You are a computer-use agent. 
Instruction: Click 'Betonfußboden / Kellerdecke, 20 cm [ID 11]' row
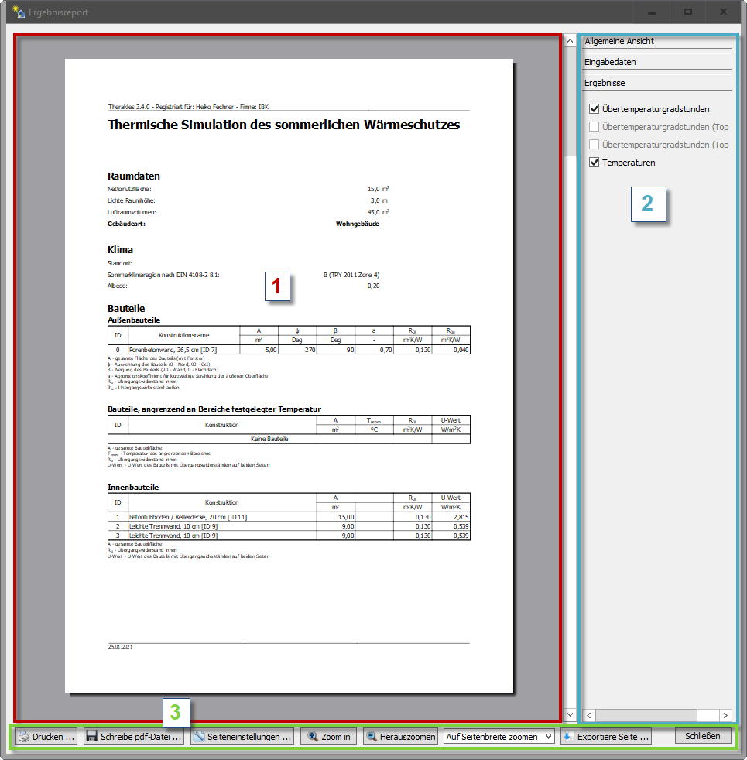click(289, 517)
